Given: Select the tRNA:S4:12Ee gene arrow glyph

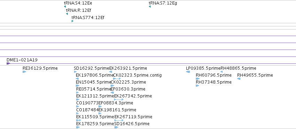Looking at the screenshot, I should (x=65, y=7).
